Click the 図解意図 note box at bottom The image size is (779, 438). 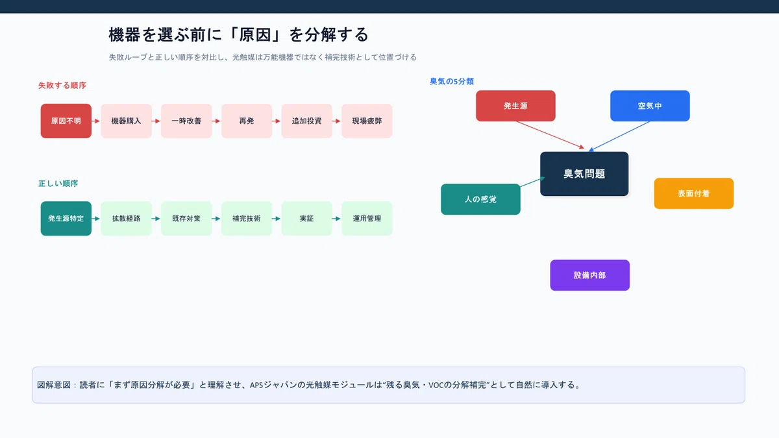point(388,385)
